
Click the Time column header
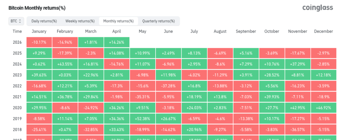click(x=17, y=31)
